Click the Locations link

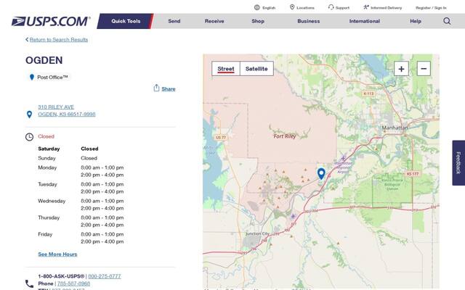point(305,8)
